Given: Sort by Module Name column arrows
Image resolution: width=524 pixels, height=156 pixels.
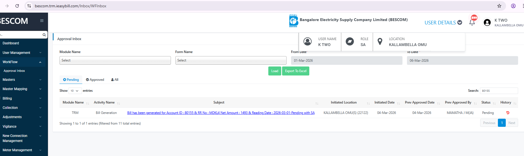Looking at the screenshot, I should click(88, 104).
